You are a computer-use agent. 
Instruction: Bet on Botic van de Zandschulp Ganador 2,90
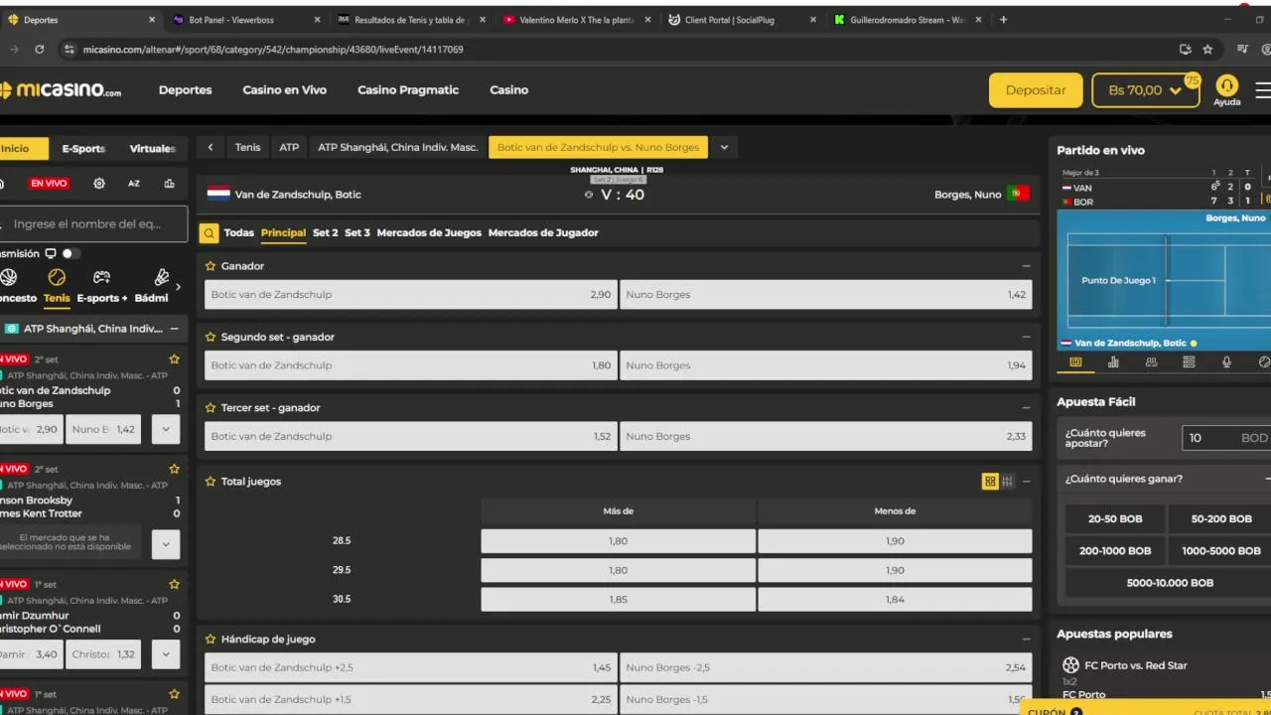coord(410,295)
